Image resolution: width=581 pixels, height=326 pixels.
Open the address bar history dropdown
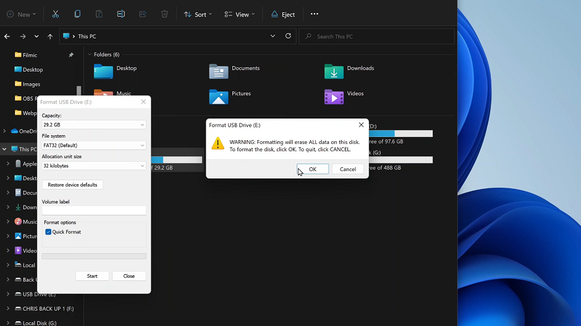tap(273, 36)
